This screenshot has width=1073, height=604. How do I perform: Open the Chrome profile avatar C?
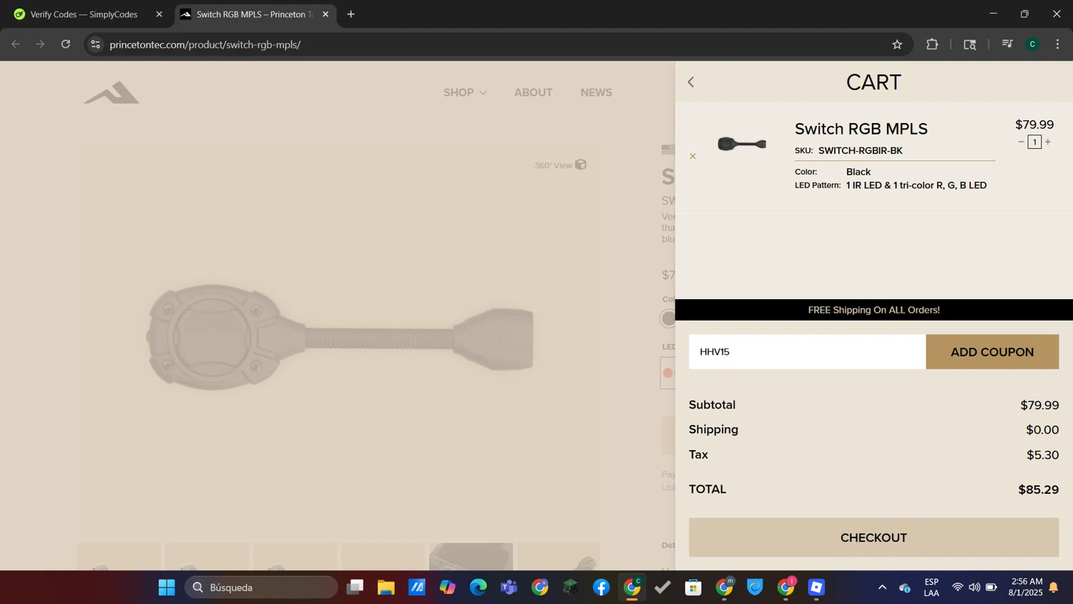1032,44
